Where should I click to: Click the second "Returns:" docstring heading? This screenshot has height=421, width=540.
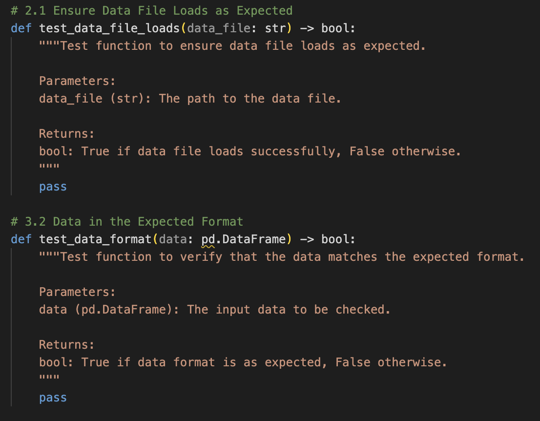66,344
